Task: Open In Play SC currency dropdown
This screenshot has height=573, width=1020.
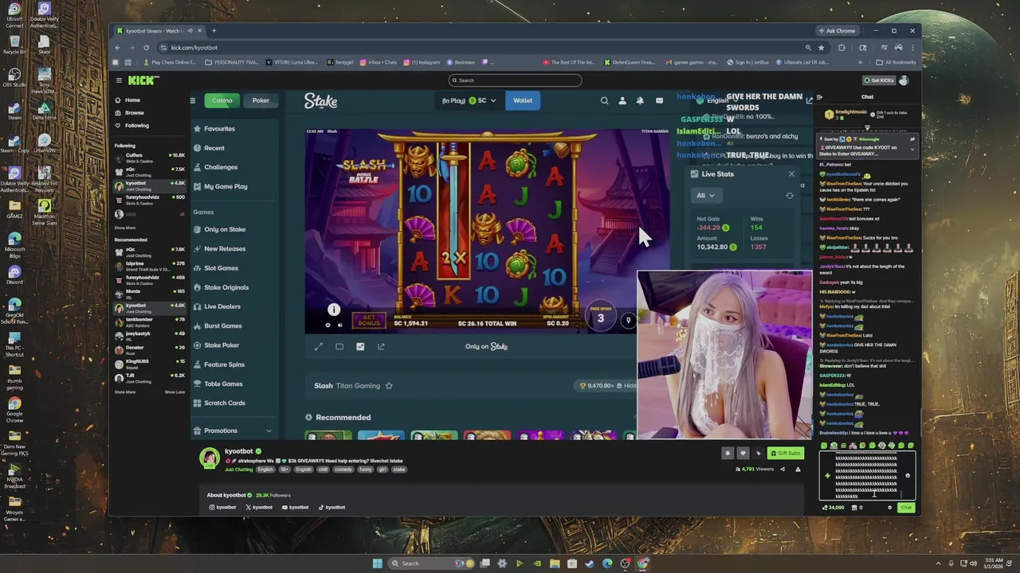Action: tap(469, 100)
